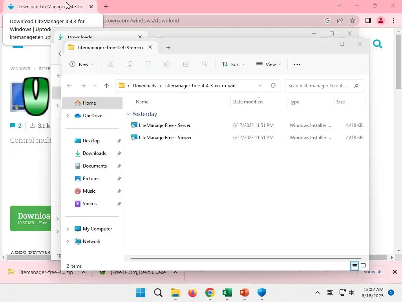This screenshot has width=402, height=302.
Task: Switch to Details view in Explorer status bar
Action: [354, 266]
